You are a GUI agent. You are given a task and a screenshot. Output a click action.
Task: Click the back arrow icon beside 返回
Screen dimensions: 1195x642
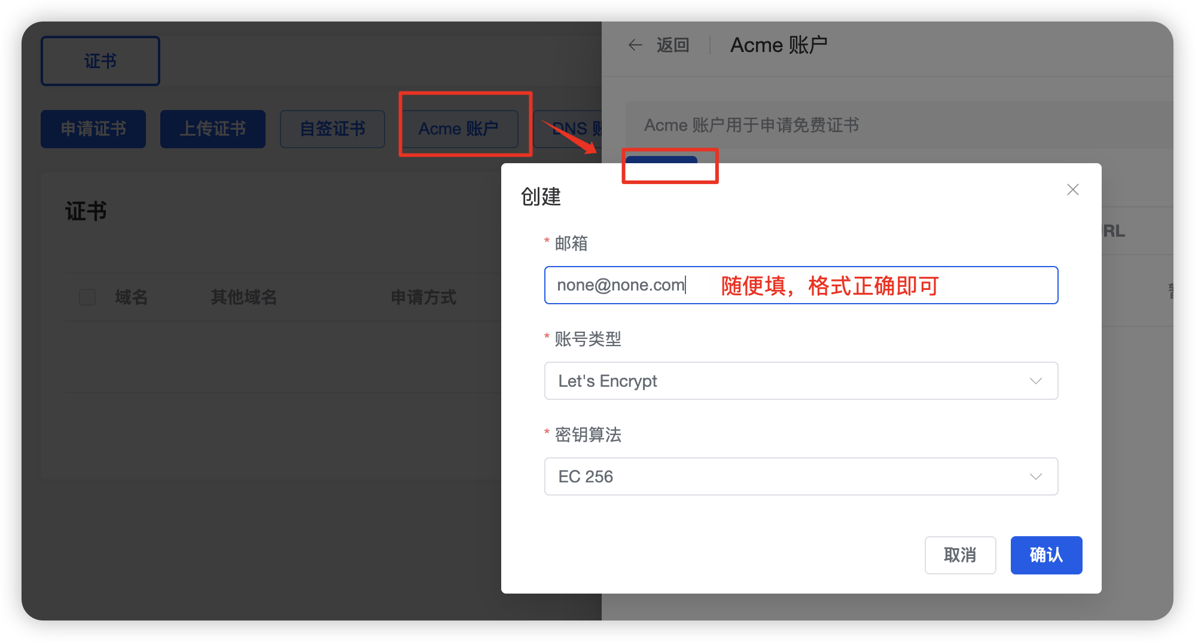click(x=635, y=45)
